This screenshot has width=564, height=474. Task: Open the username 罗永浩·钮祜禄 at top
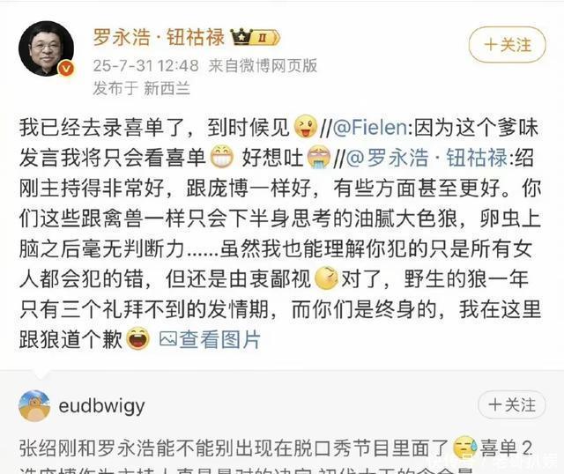[x=159, y=37]
